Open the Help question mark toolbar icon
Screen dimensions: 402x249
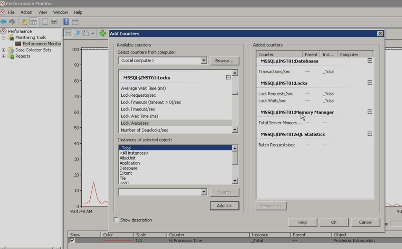pyautogui.click(x=66, y=22)
